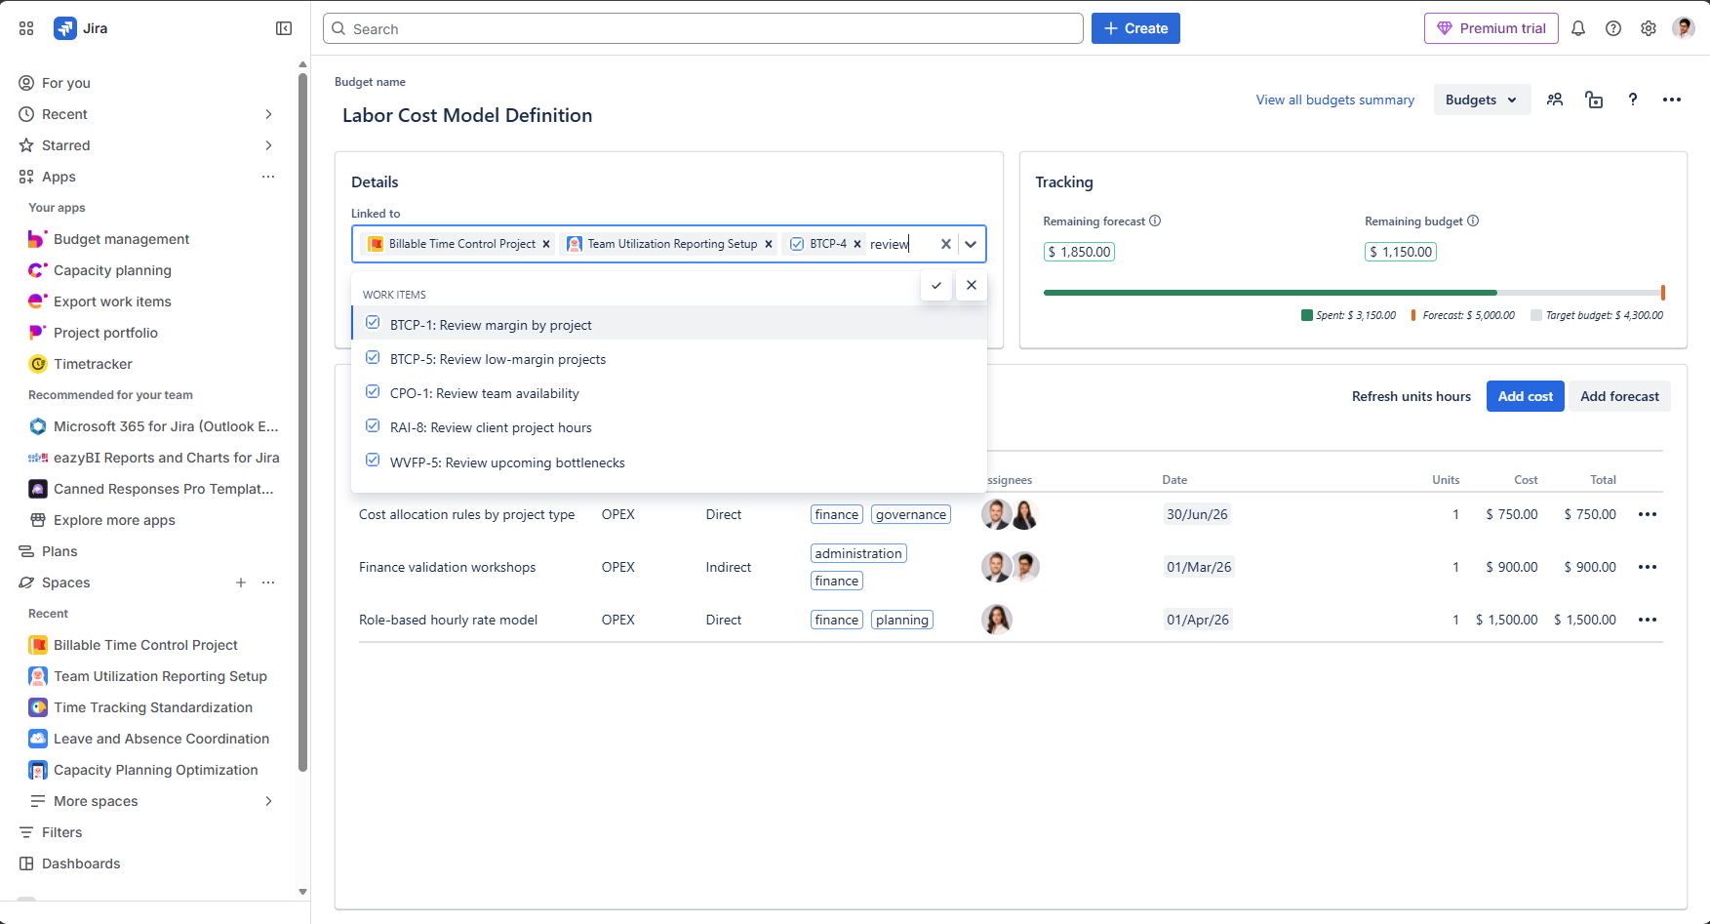Open the app switcher grid icon
The width and height of the screenshot is (1710, 924).
point(26,28)
